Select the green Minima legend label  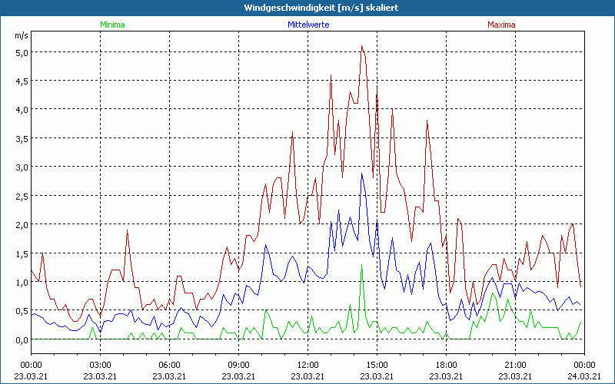[x=112, y=25]
